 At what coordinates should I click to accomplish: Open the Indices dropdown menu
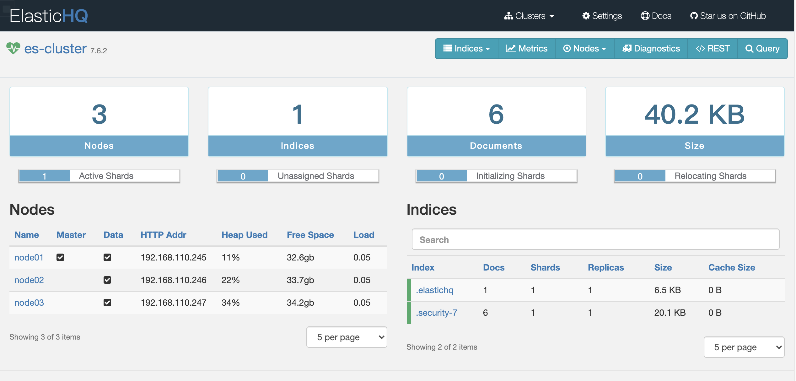click(x=465, y=48)
